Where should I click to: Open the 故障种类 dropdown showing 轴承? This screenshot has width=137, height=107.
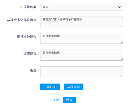tap(82, 7)
